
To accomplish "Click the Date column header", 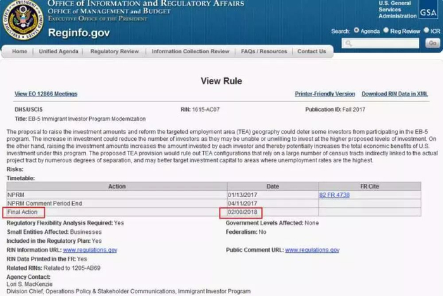I will pyautogui.click(x=273, y=186).
